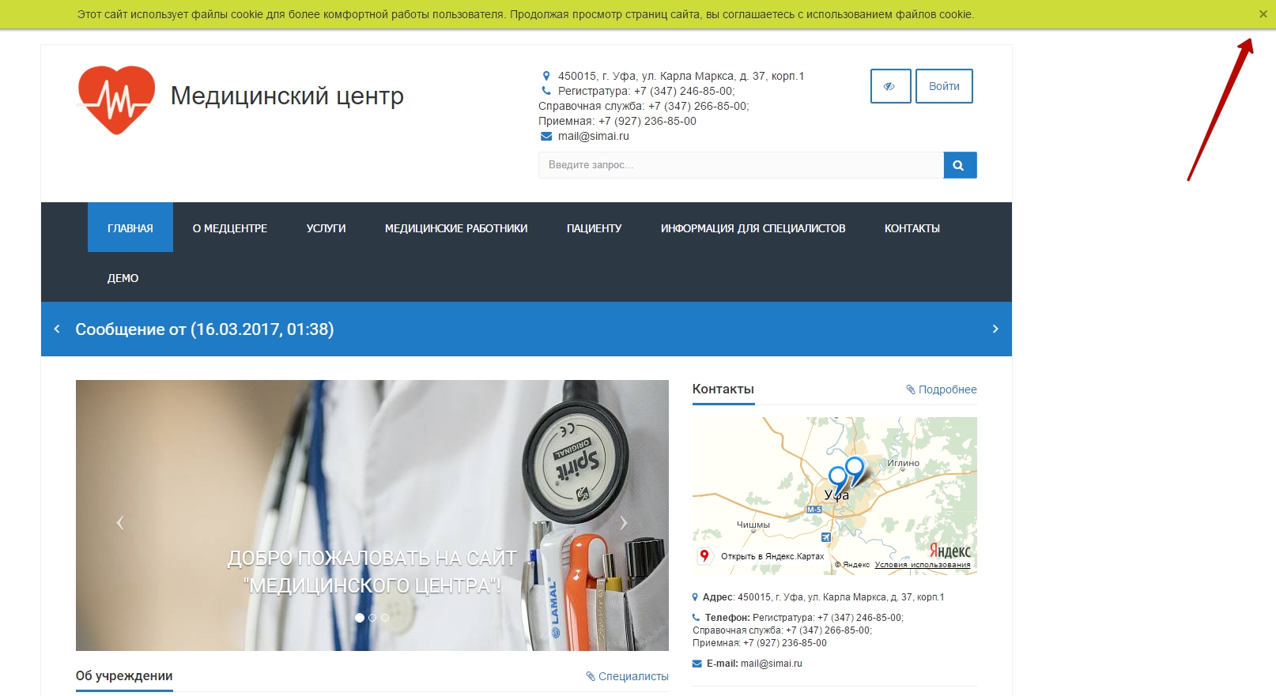Viewport: 1276px width, 696px height.
Task: Click the magnifier search button
Action: click(x=959, y=165)
